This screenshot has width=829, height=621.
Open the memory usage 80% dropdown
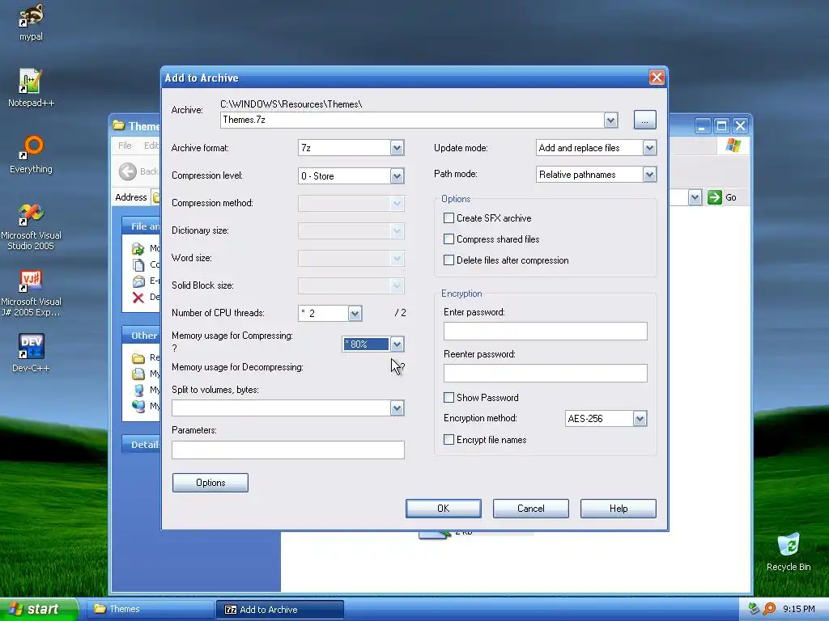click(397, 344)
